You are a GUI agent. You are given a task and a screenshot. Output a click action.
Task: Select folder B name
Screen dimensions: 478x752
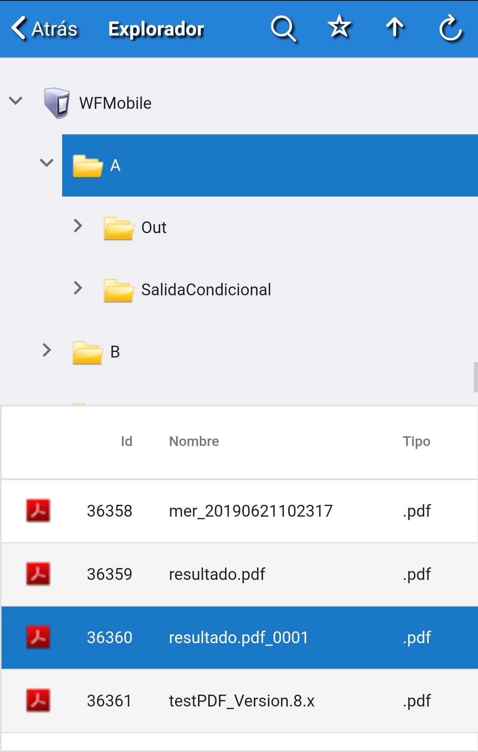[x=115, y=352]
